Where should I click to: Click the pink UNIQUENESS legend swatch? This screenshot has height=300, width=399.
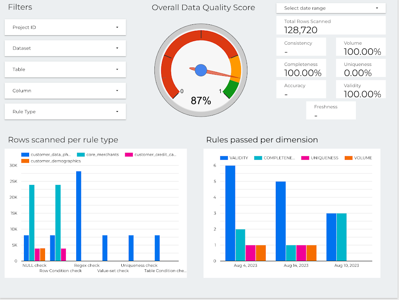pos(305,158)
